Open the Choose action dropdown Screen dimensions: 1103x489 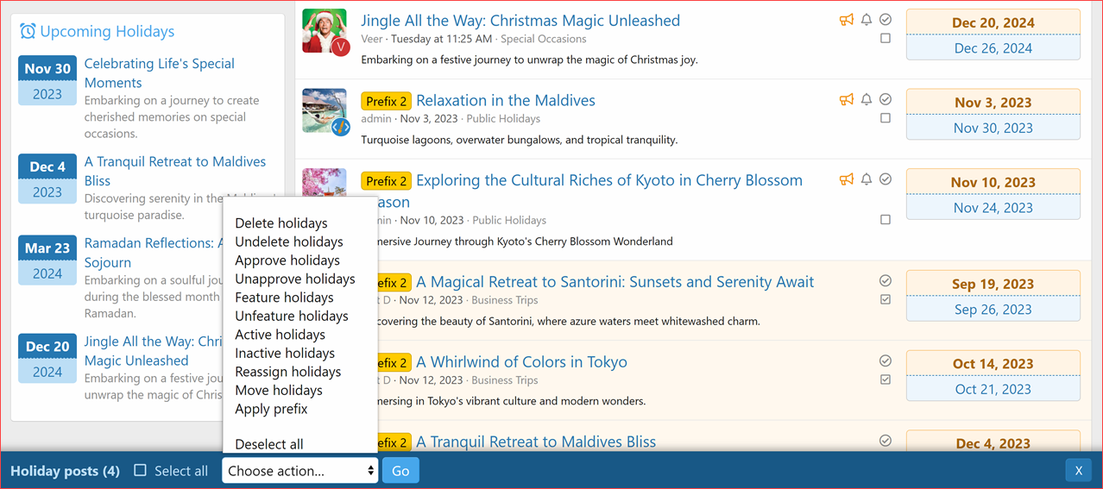[299, 471]
